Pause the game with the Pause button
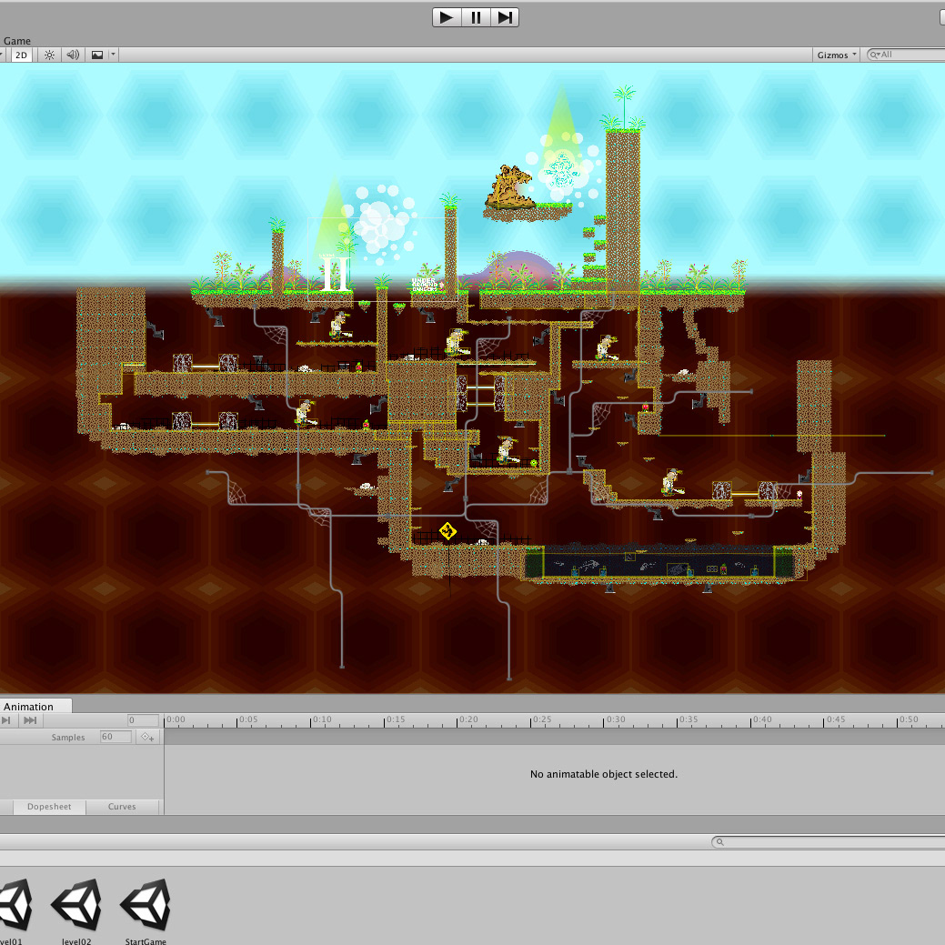945x945 pixels. click(476, 17)
